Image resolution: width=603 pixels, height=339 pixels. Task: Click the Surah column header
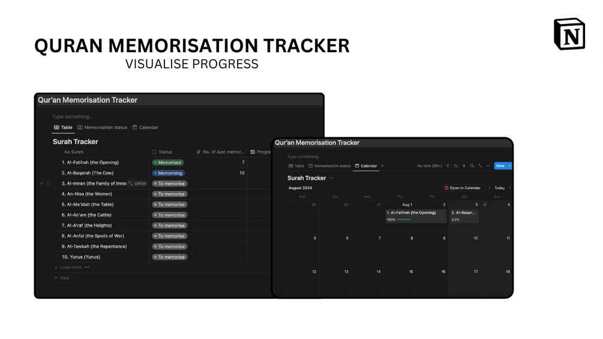(x=73, y=152)
